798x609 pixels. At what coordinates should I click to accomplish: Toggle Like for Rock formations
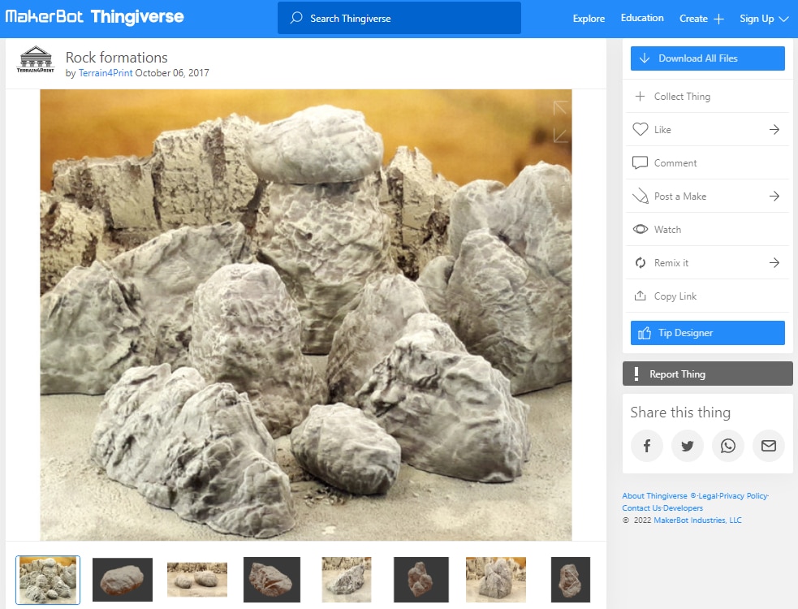point(641,129)
